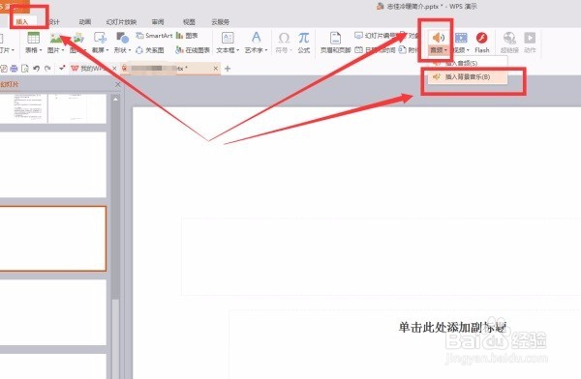The height and width of the screenshot is (379, 581).
Task: Click the 单击此处添加副标题 subtitle placeholder
Action: click(x=452, y=327)
